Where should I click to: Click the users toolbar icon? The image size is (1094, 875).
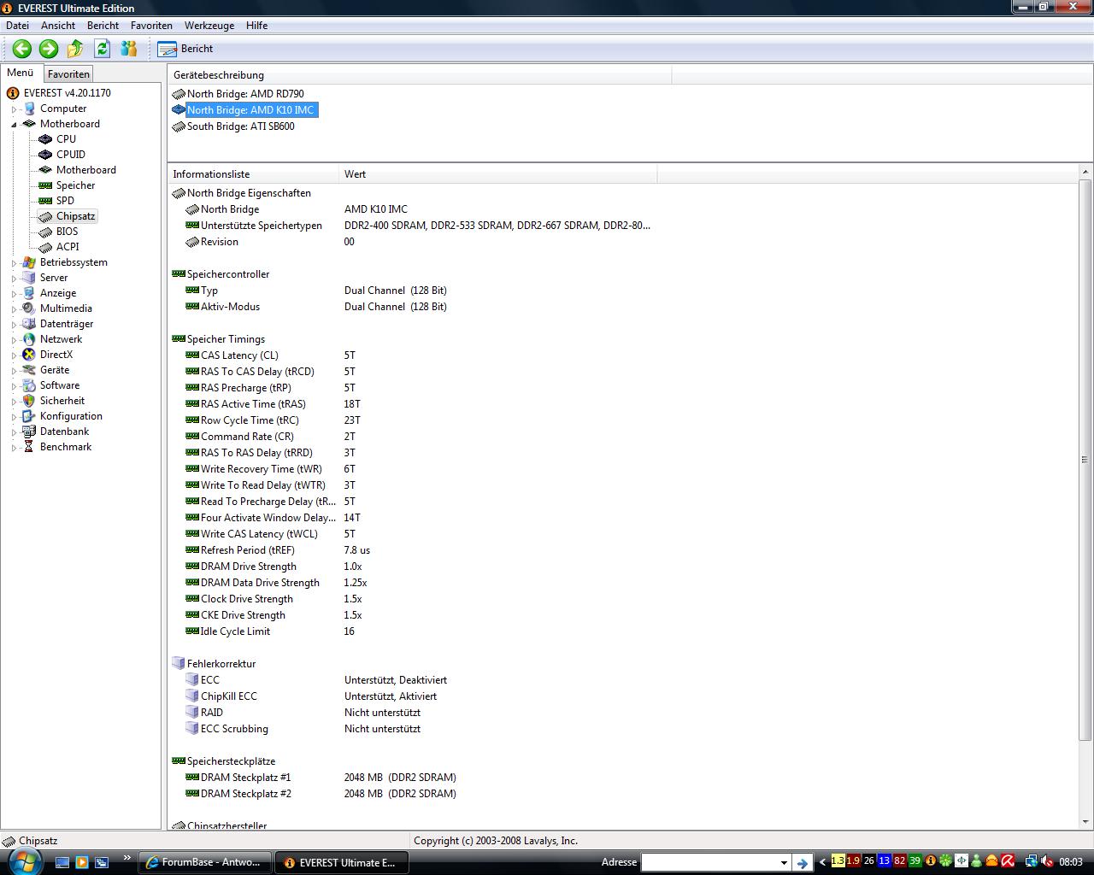coord(128,49)
